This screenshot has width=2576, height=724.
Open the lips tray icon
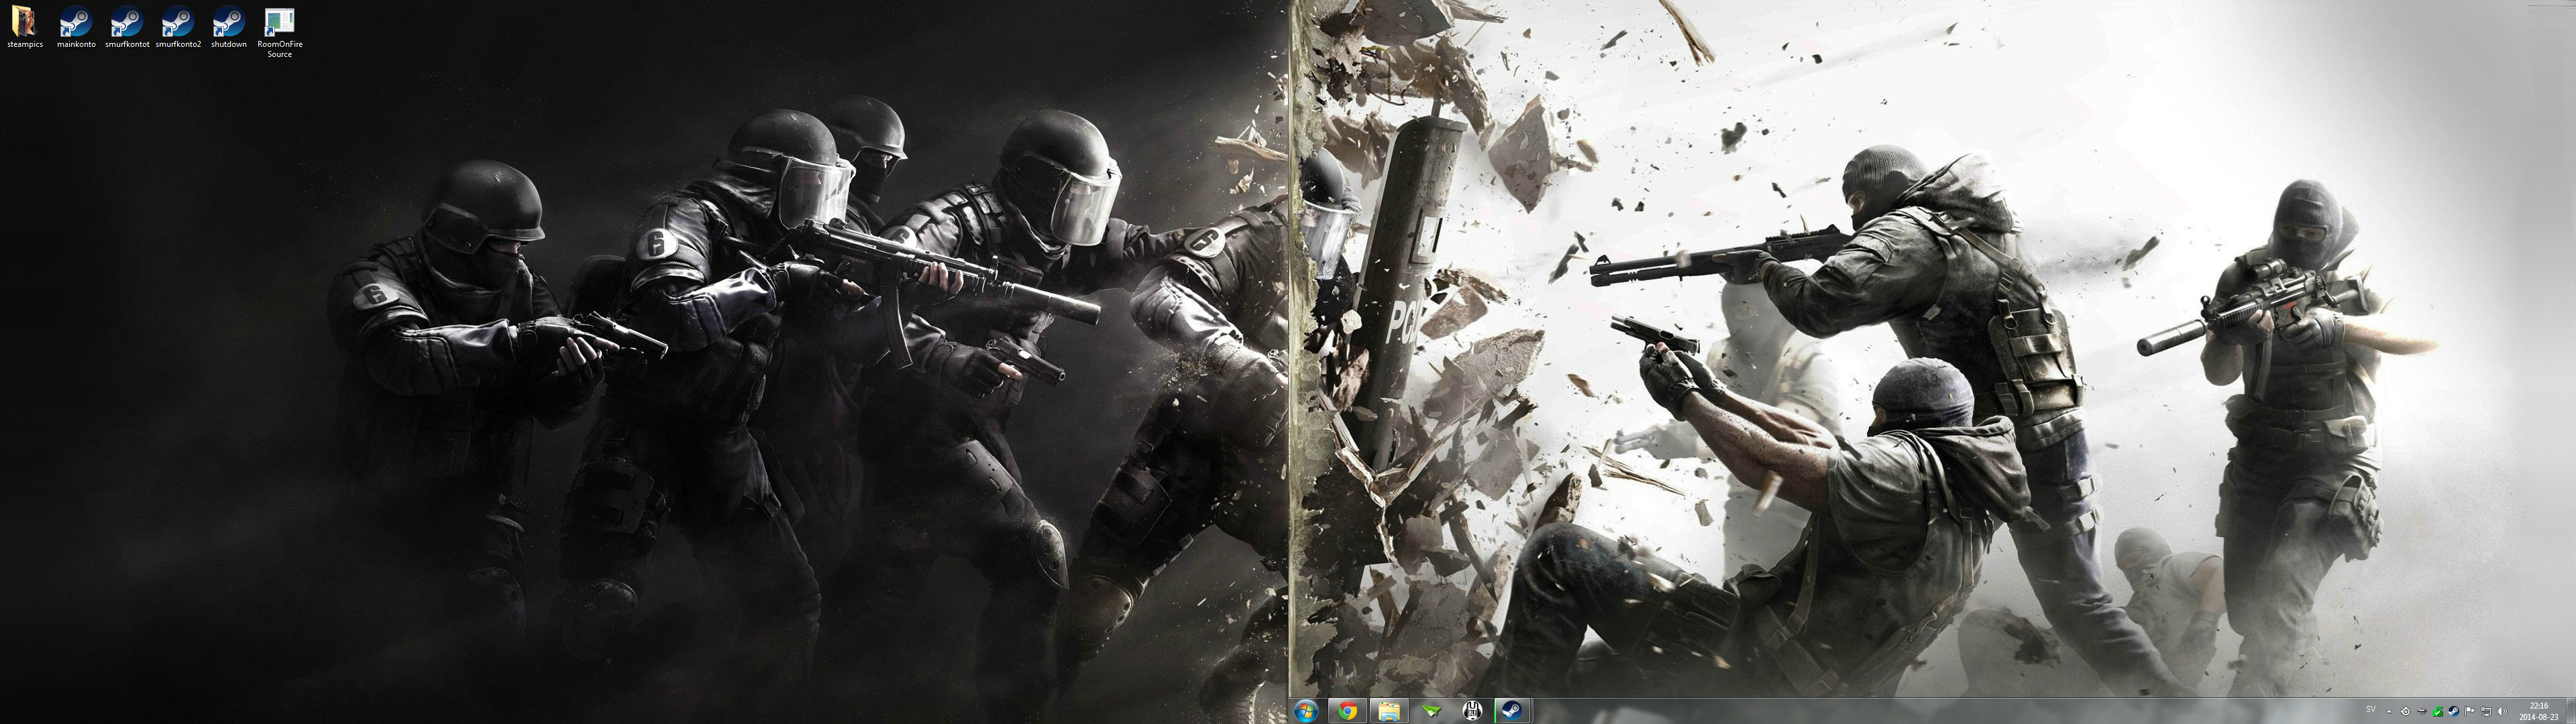tap(2422, 711)
